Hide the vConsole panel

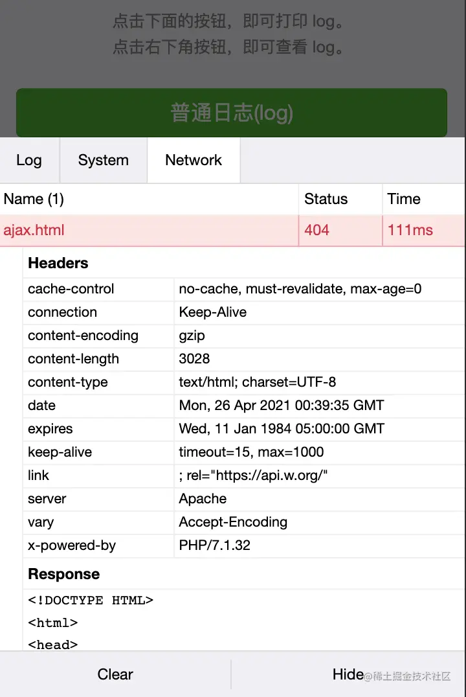[348, 674]
